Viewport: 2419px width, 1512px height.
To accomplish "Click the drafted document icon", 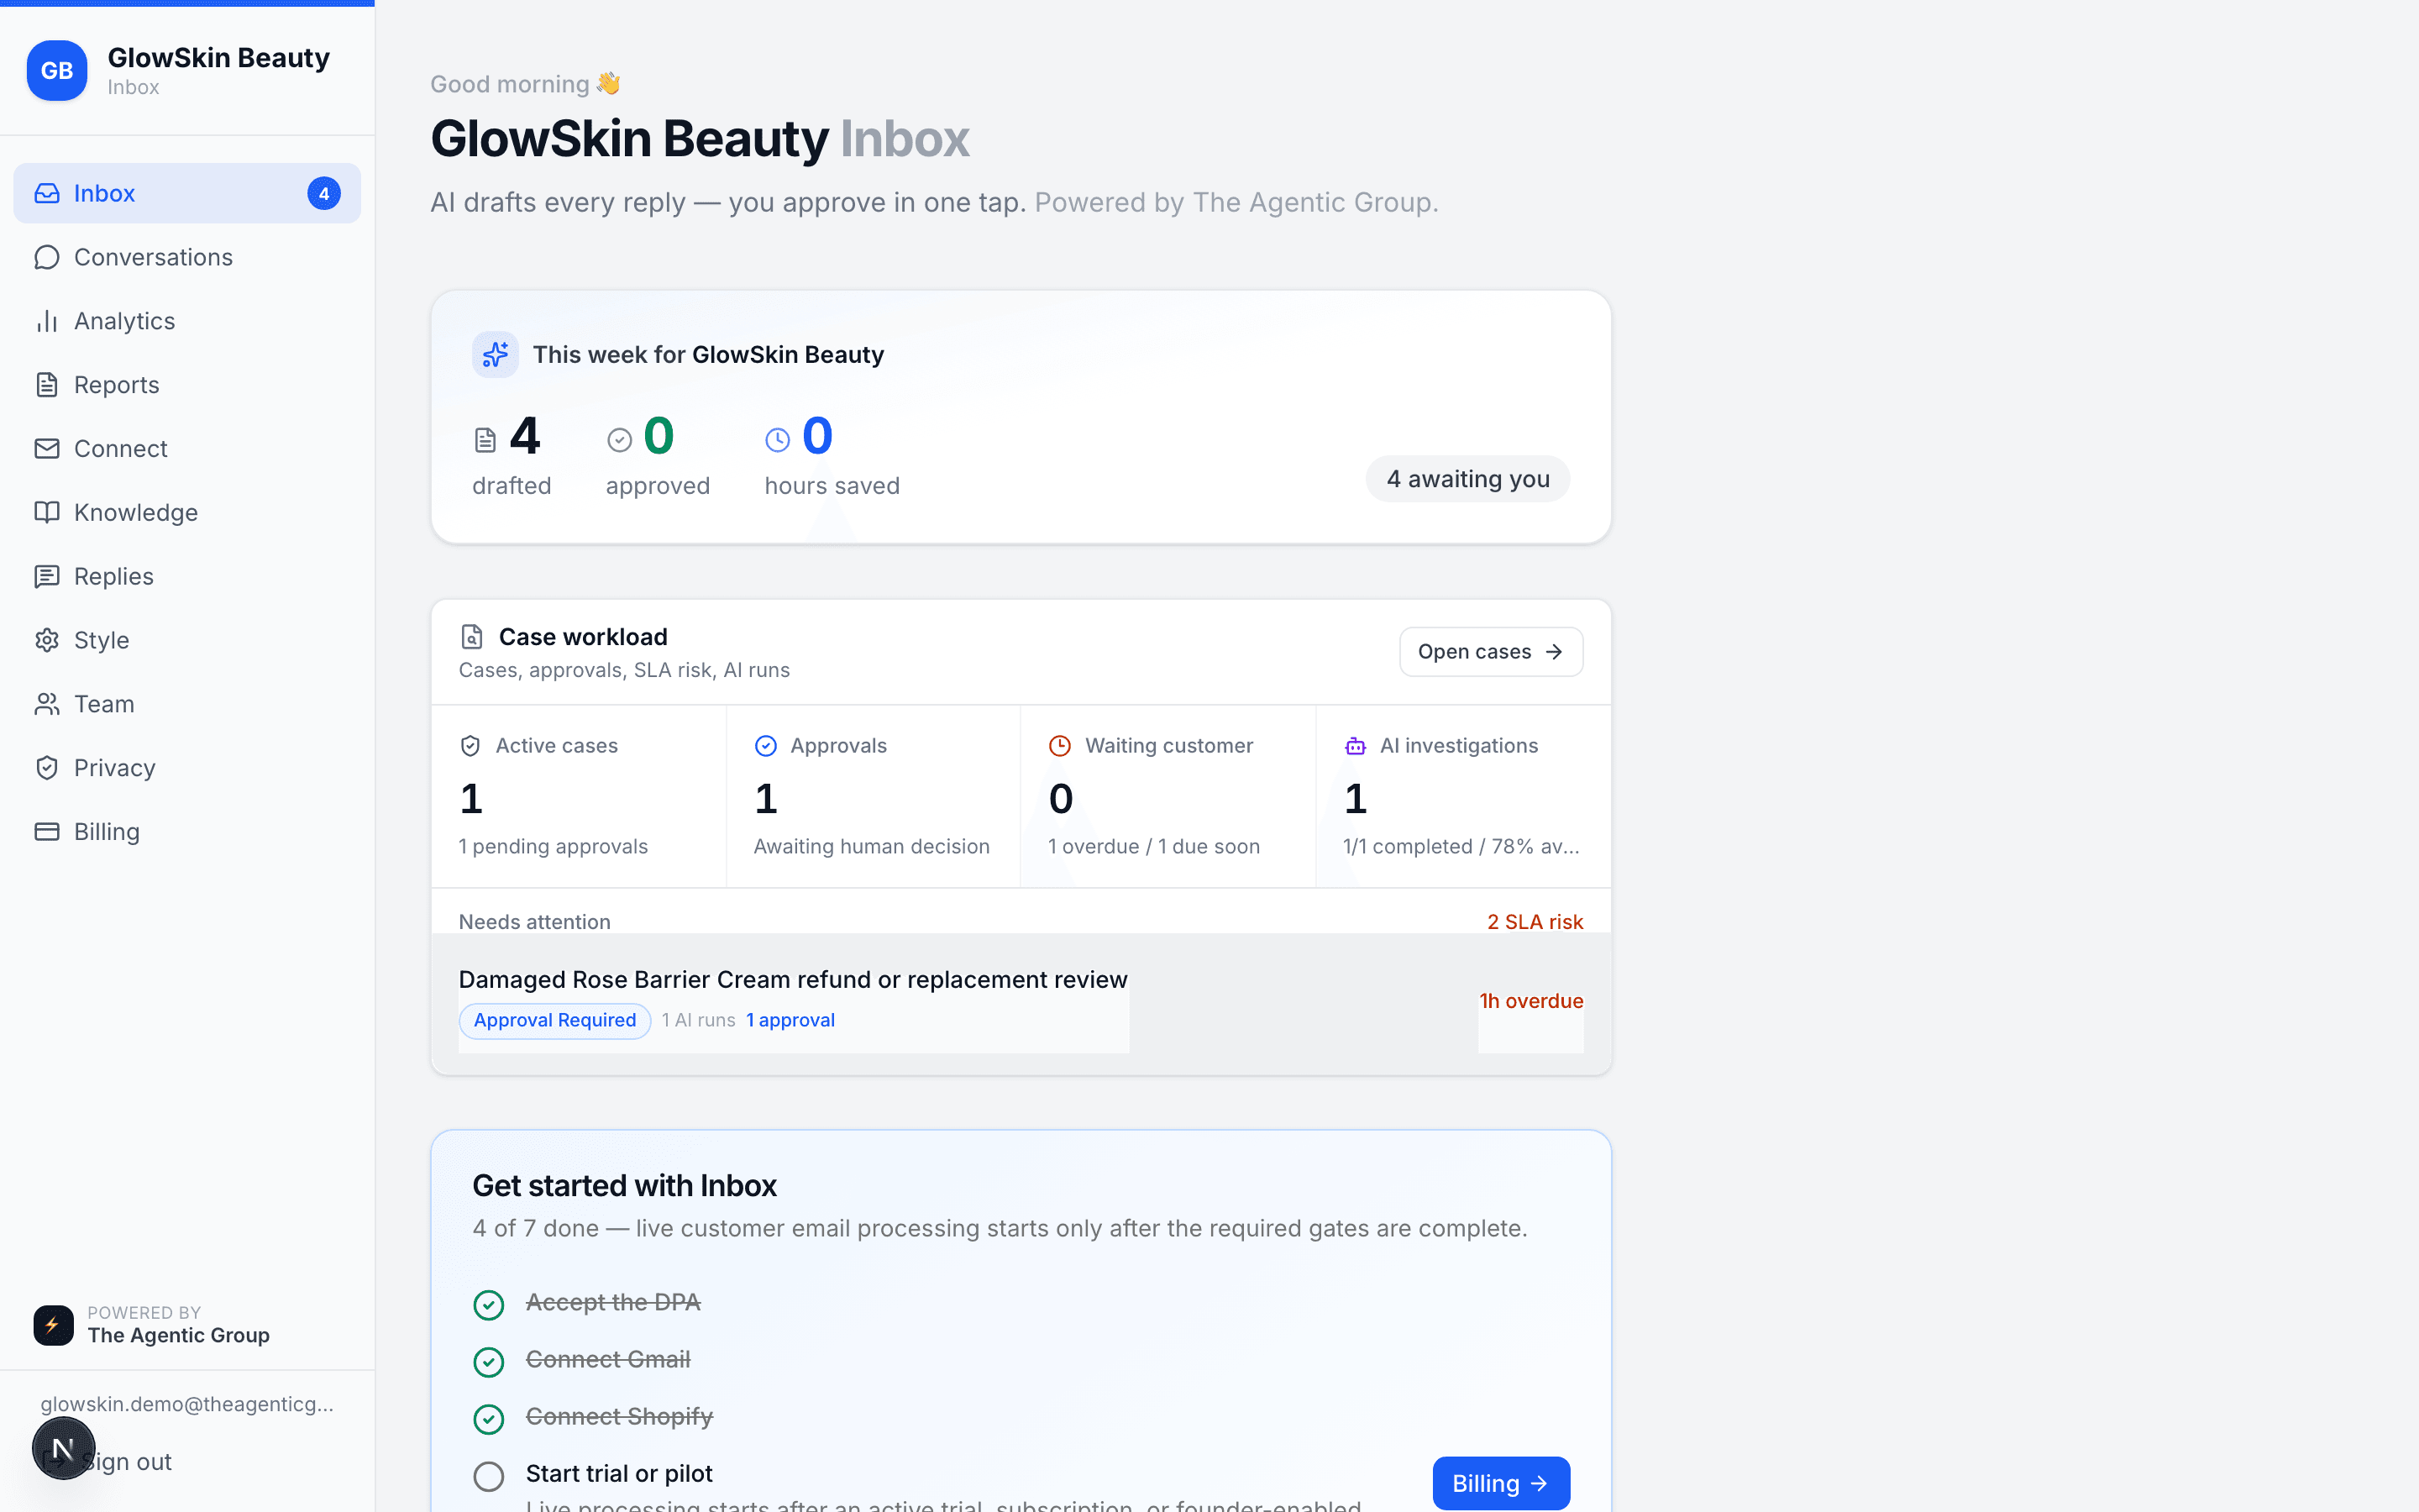I will [x=485, y=440].
